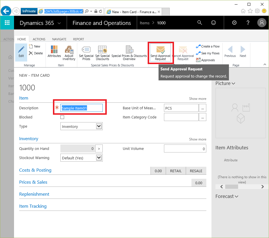
Task: Expand the Prices & Sales section
Action: click(x=33, y=182)
